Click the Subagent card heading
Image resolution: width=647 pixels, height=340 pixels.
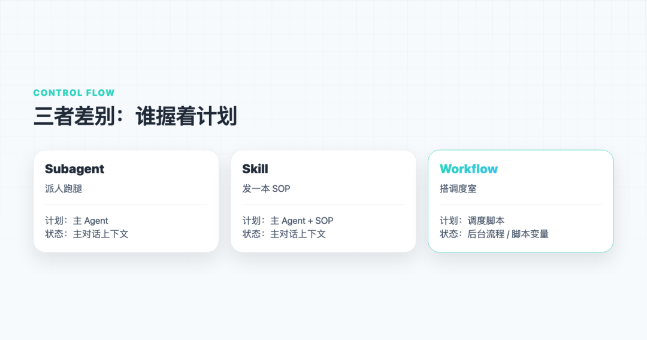tap(74, 169)
